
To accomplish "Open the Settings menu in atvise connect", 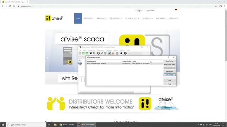I will coord(122,50).
